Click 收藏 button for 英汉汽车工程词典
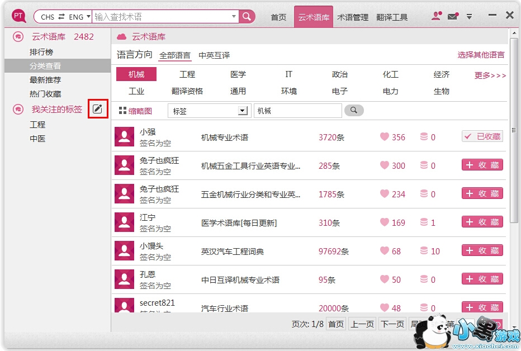This screenshot has height=351, width=521. [x=482, y=250]
